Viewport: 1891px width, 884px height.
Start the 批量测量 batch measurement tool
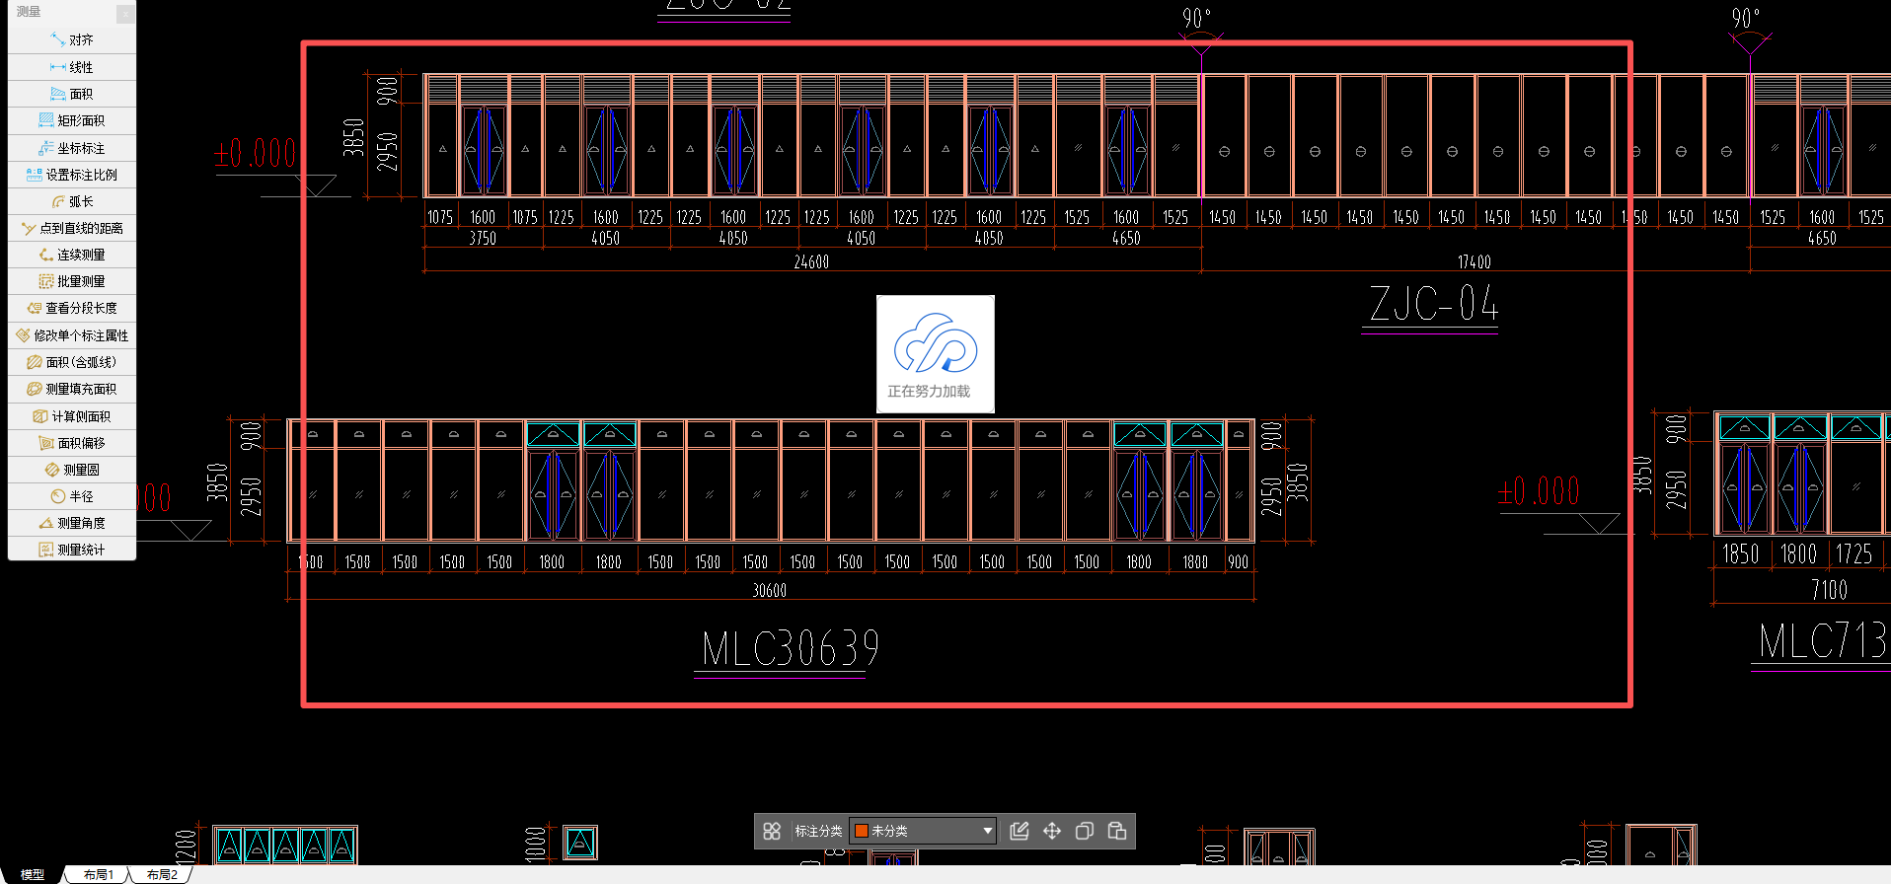pos(72,281)
